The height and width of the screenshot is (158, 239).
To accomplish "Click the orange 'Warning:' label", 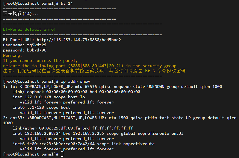I will point(12,55).
